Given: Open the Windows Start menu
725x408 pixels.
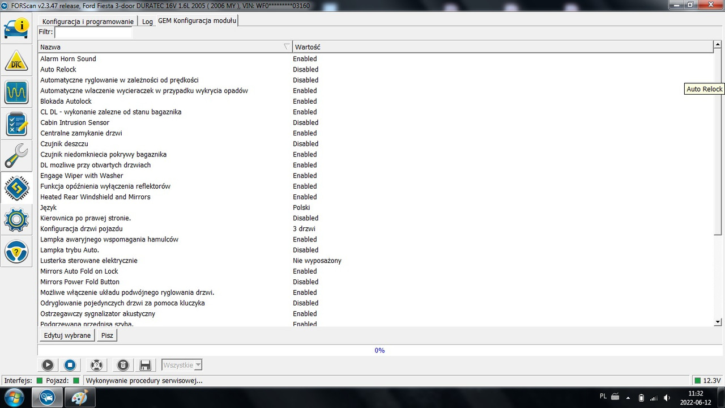Looking at the screenshot, I should point(14,397).
